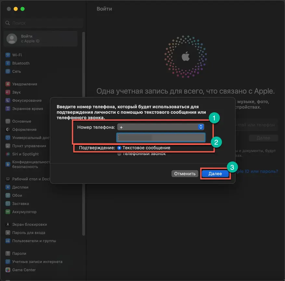Select Wi-Fi sidebar label
The image size is (285, 281).
coord(17,55)
